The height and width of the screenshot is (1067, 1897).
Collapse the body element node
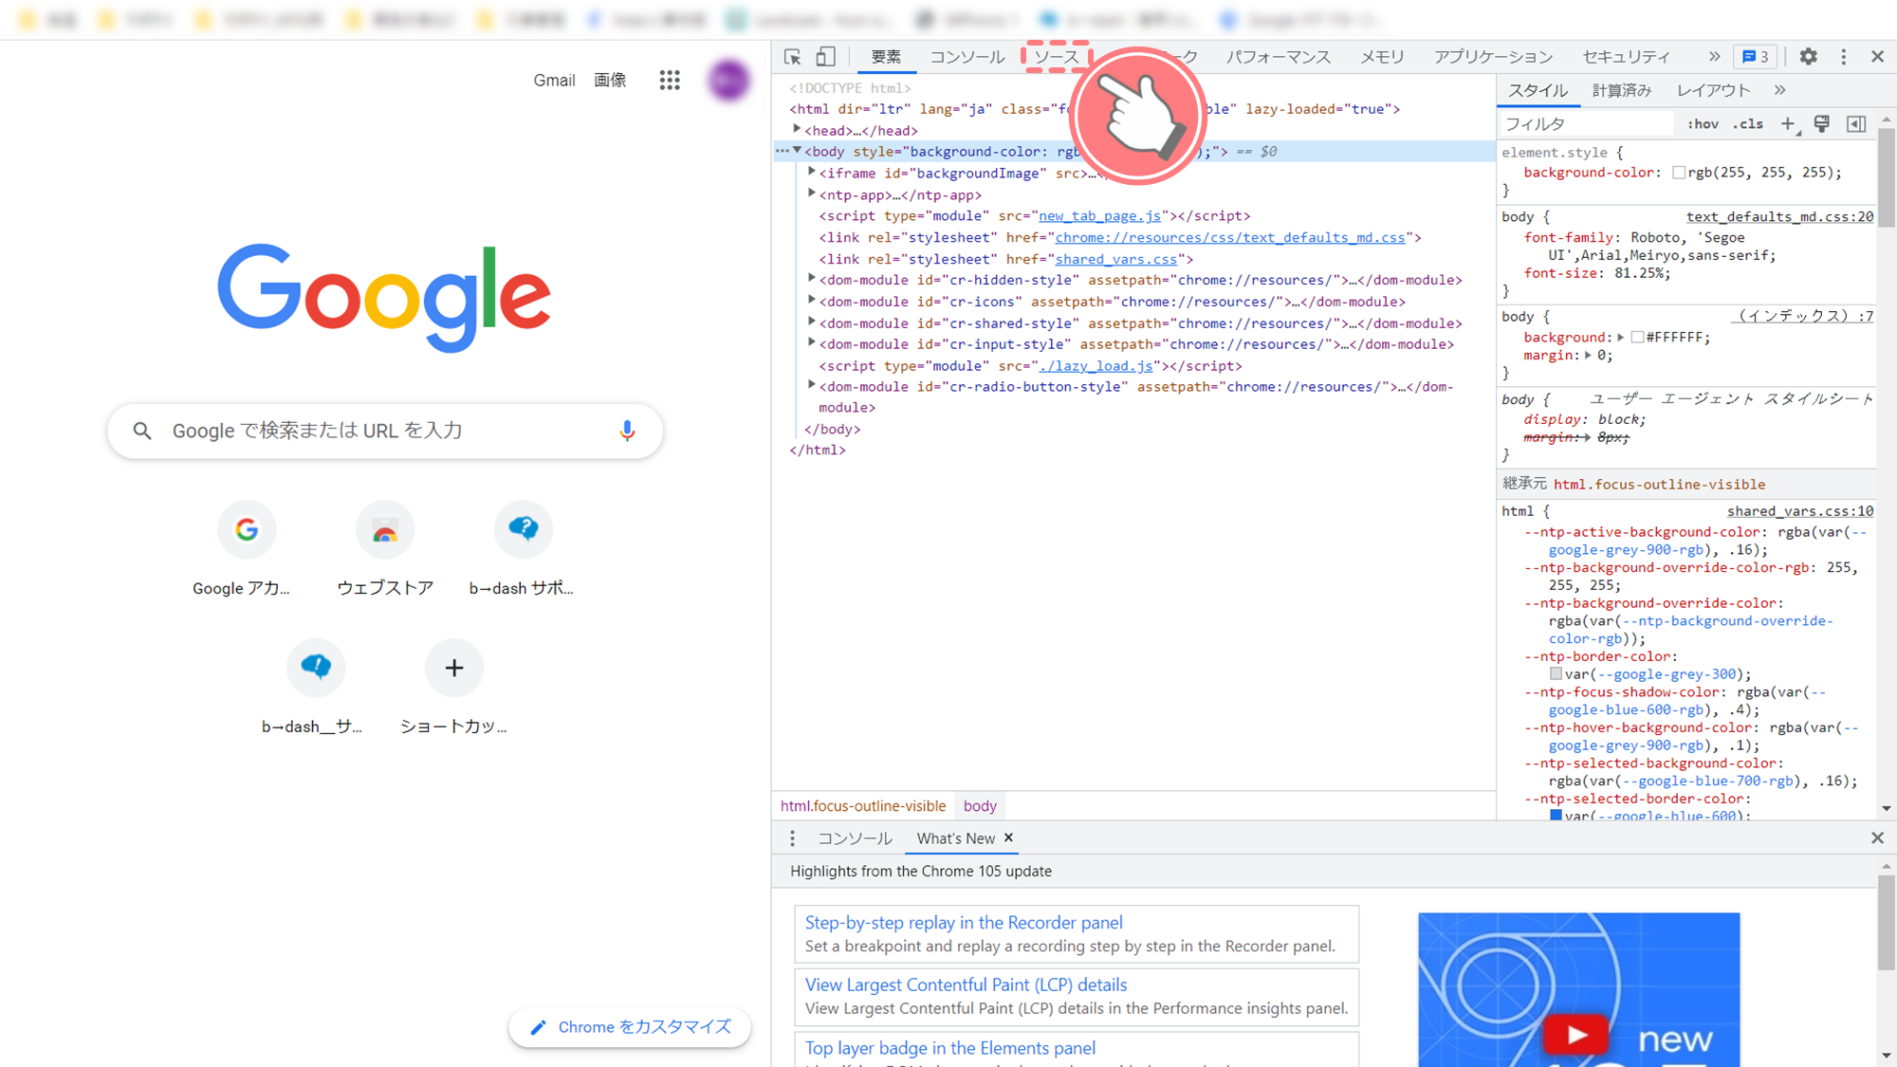(797, 151)
